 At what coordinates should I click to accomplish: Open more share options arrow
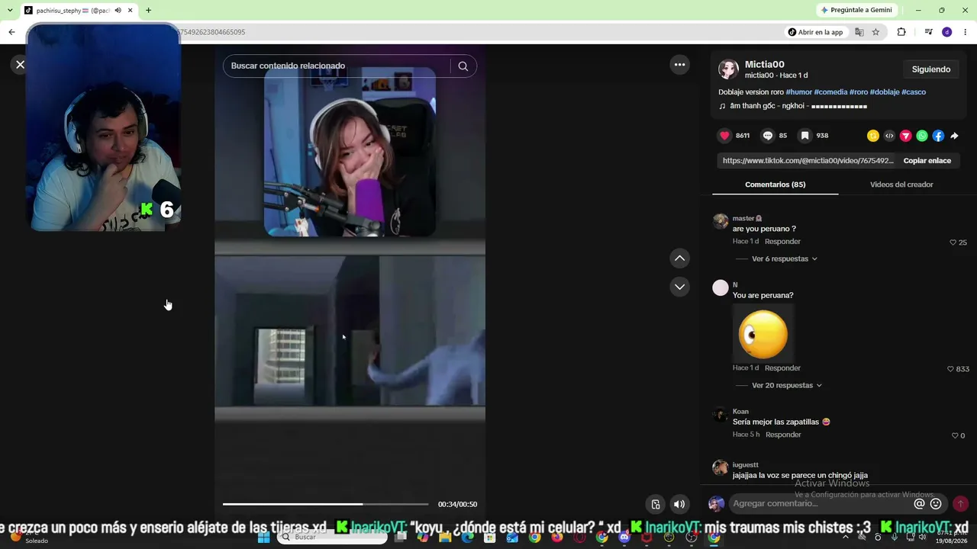[954, 136]
